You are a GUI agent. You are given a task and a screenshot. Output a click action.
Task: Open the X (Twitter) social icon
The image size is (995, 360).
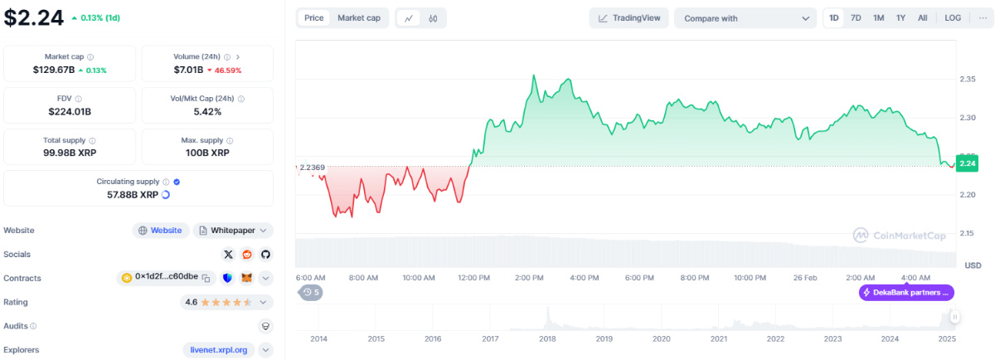(229, 255)
